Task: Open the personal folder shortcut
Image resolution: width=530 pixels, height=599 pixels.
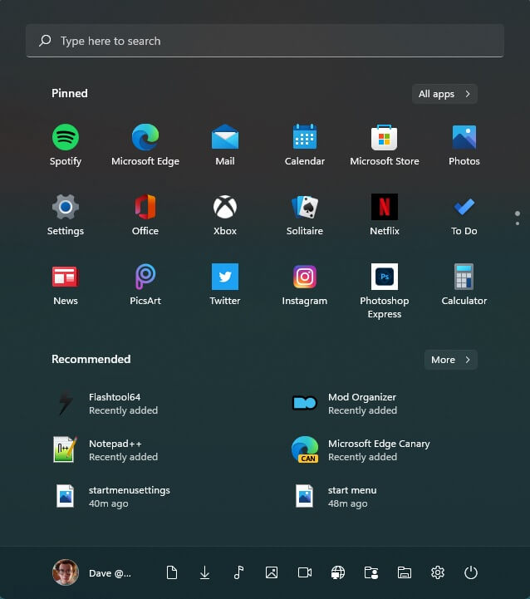Action: (371, 572)
